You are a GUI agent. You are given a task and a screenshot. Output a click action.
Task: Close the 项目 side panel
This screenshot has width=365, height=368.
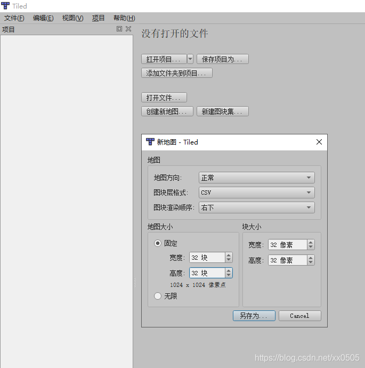[x=128, y=29]
